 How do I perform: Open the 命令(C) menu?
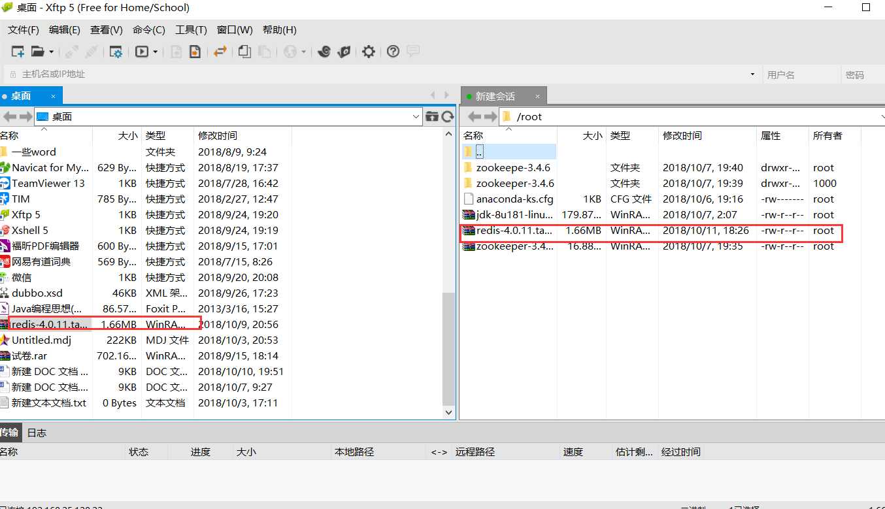(149, 30)
